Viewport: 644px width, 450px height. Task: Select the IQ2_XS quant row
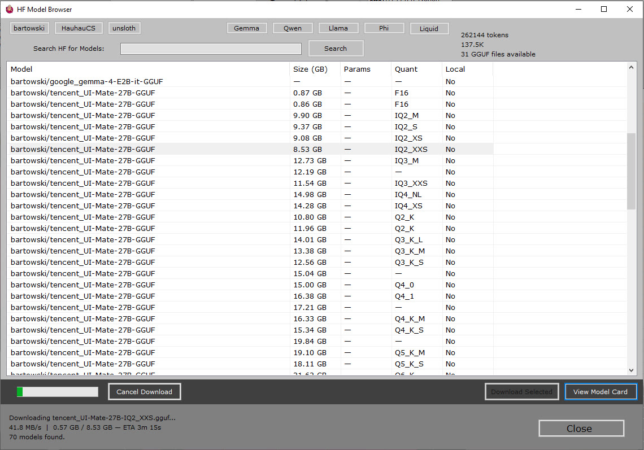pos(250,138)
